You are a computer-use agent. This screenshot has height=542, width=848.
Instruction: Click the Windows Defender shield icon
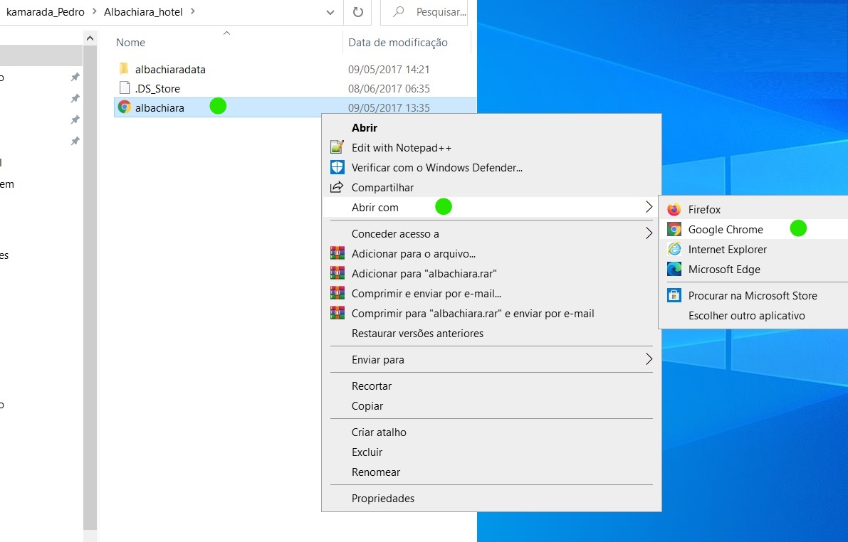(337, 168)
